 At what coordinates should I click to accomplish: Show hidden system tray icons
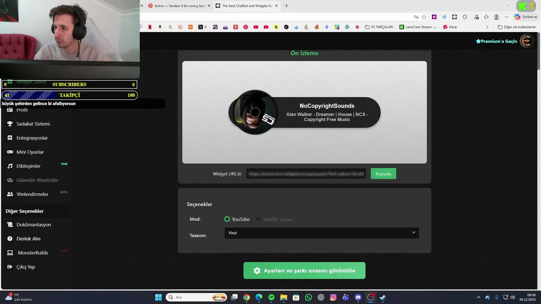point(478,297)
